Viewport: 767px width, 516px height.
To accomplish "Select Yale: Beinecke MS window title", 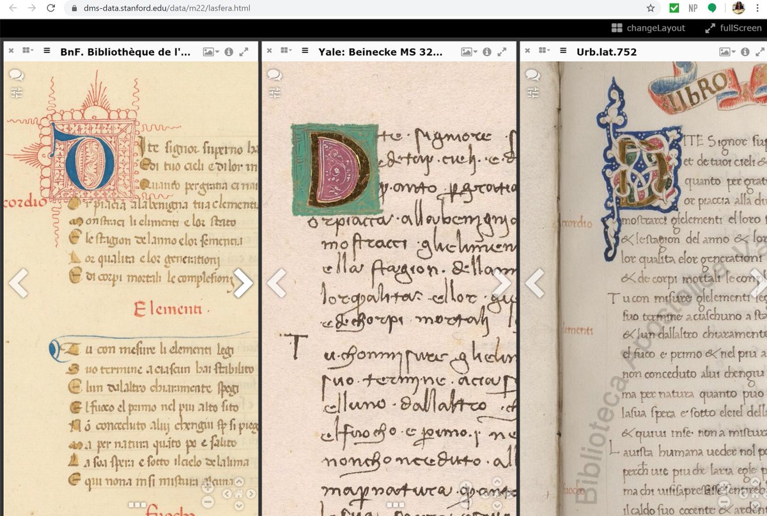I will point(380,52).
